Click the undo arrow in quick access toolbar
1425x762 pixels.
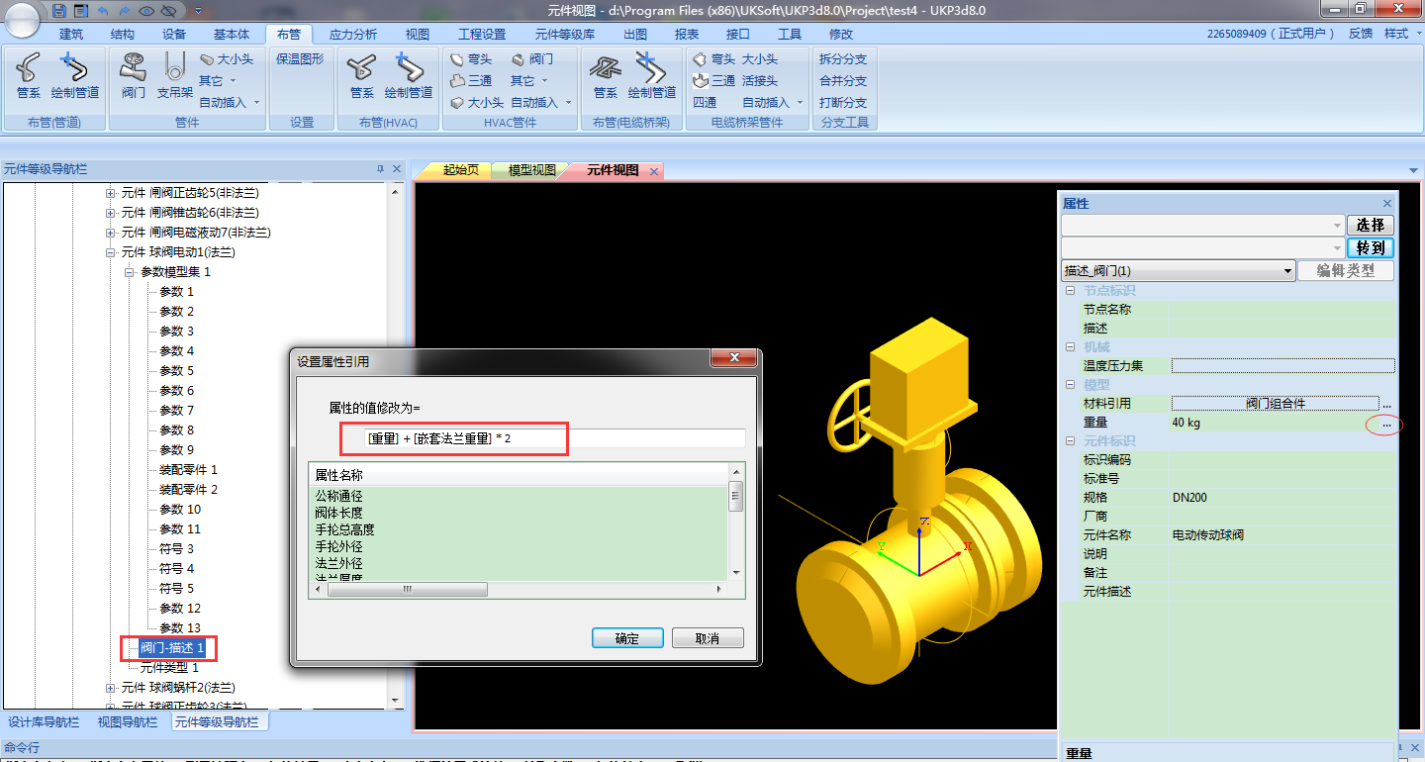102,11
